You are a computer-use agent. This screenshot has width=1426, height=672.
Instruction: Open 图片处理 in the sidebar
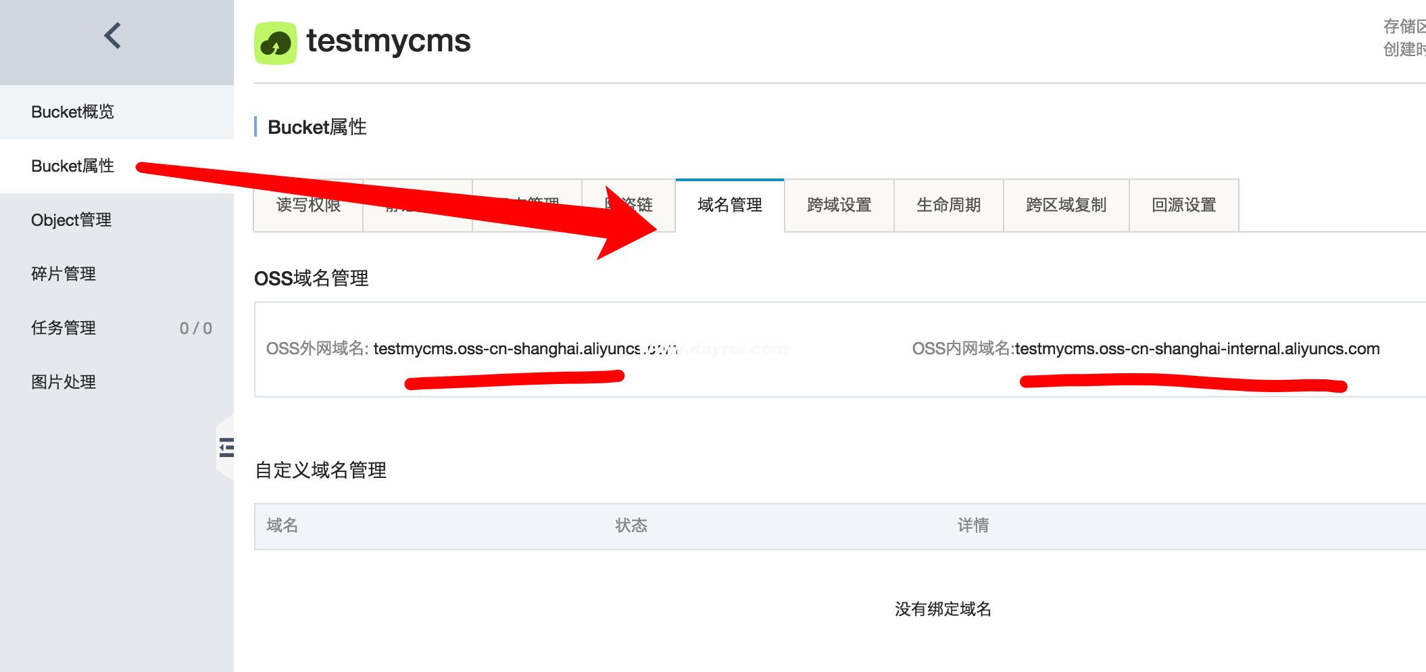(x=117, y=383)
